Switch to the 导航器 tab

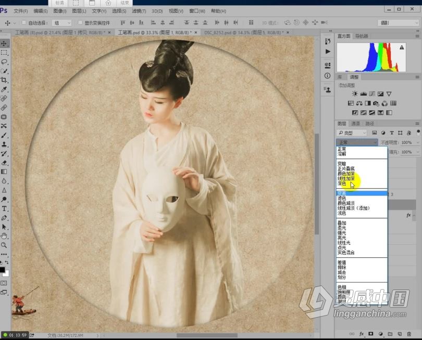pyautogui.click(x=362, y=36)
